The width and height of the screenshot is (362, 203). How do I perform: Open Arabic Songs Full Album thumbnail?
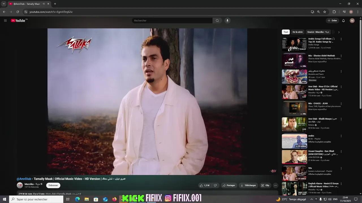click(x=294, y=44)
